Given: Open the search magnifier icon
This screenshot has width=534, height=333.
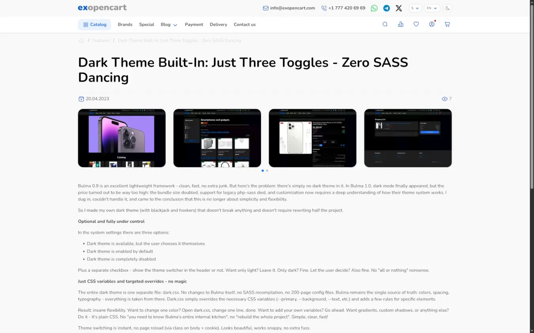Looking at the screenshot, I should coord(385,24).
